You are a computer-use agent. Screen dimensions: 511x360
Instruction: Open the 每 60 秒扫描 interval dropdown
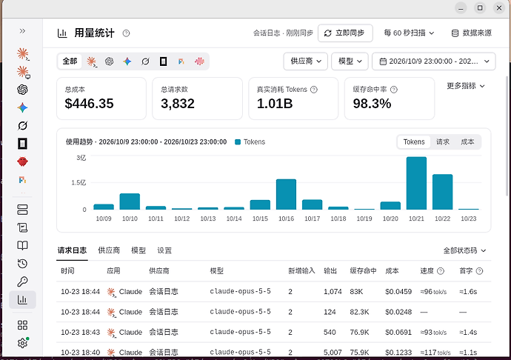[409, 33]
